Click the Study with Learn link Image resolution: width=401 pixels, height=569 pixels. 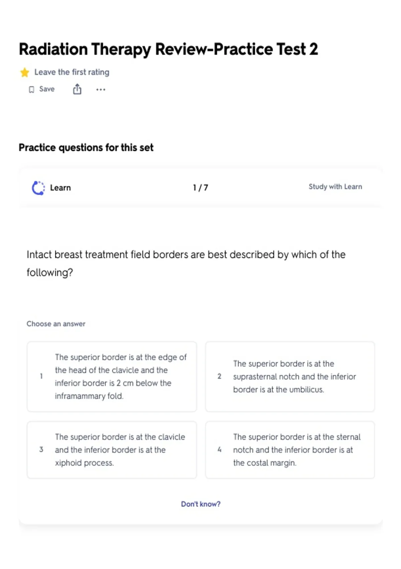coord(335,187)
